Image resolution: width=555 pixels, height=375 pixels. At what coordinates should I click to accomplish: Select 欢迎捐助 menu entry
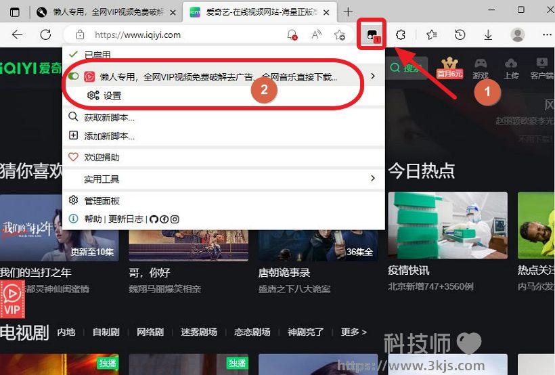(223, 157)
